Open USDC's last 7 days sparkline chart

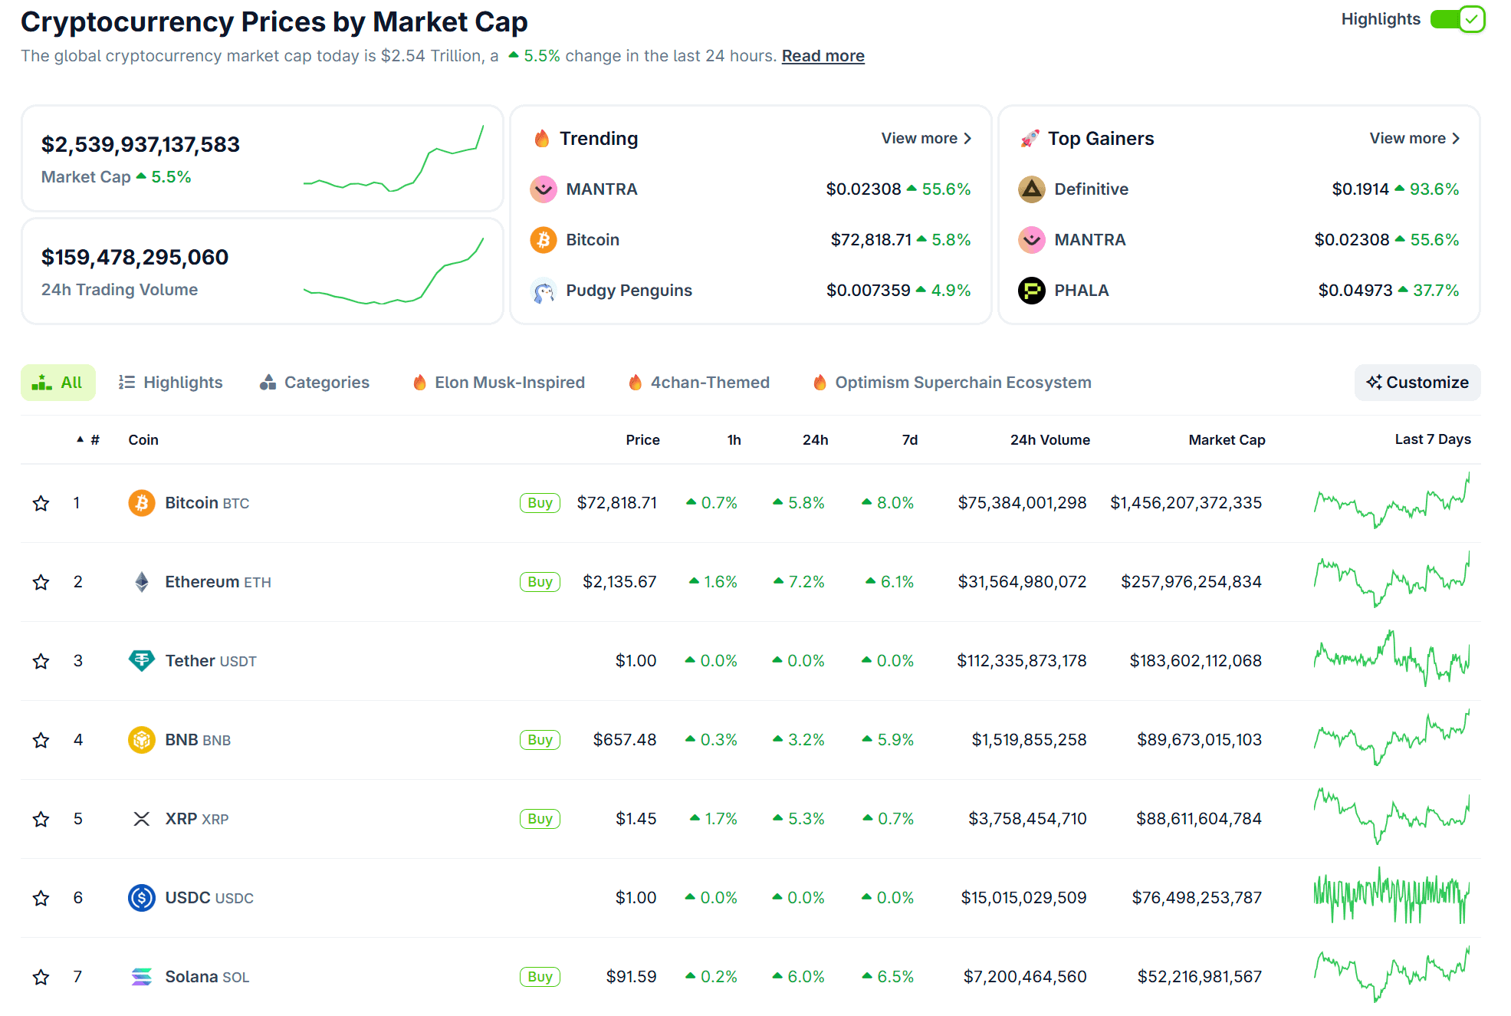click(x=1391, y=896)
